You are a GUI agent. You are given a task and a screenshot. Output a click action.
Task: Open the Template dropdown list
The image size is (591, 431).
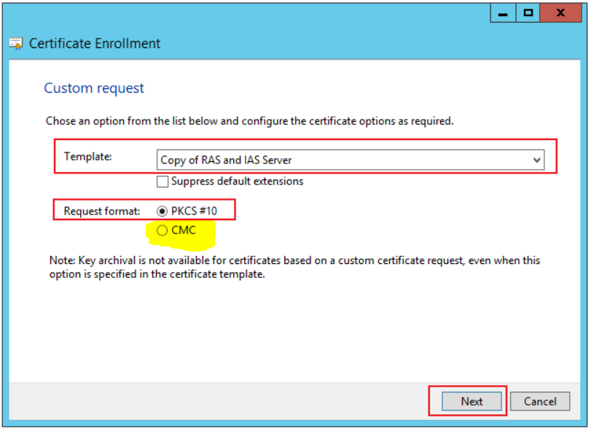point(350,160)
